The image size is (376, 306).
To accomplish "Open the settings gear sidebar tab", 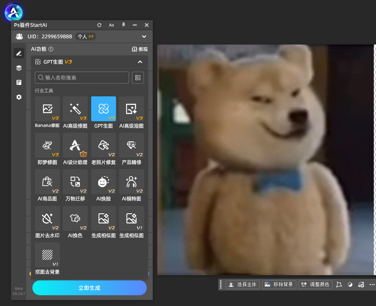I will pos(19,97).
